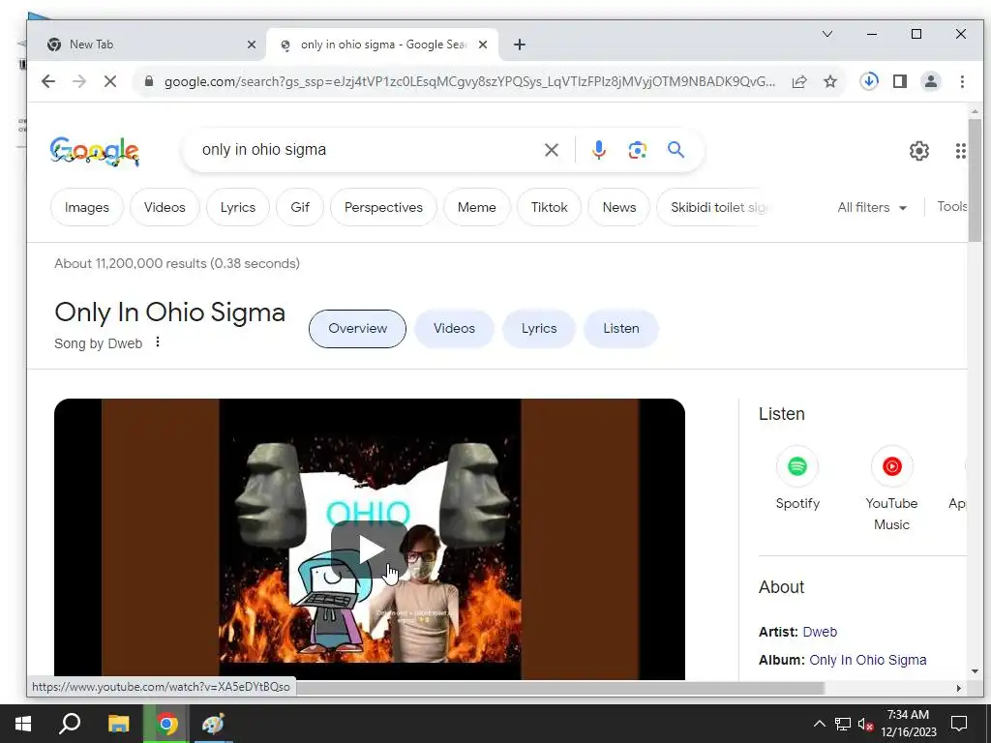Filter results by Tiktok
Viewport: 991px width, 743px height.
(549, 207)
